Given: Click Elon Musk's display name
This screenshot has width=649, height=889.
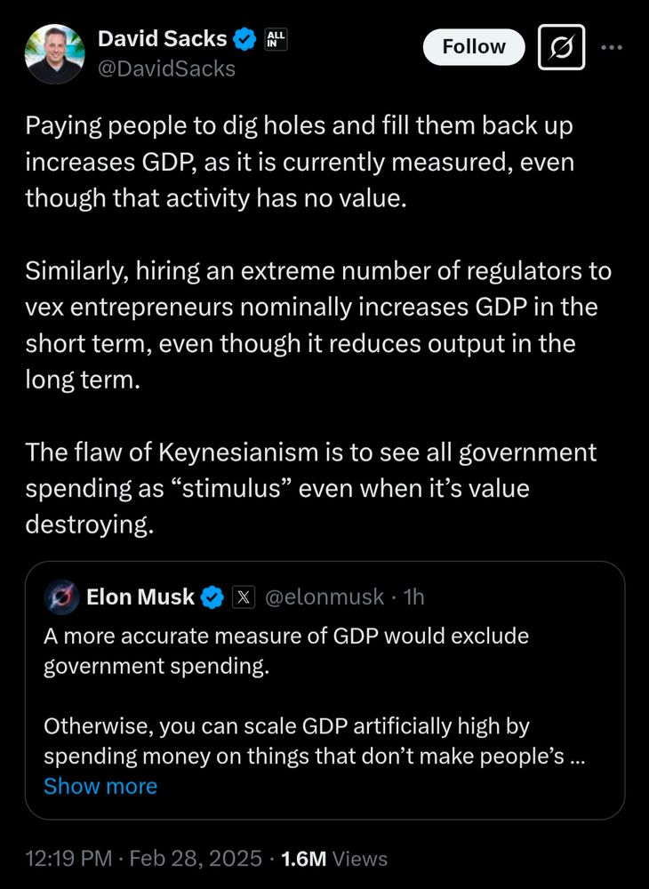Looking at the screenshot, I should [x=142, y=597].
